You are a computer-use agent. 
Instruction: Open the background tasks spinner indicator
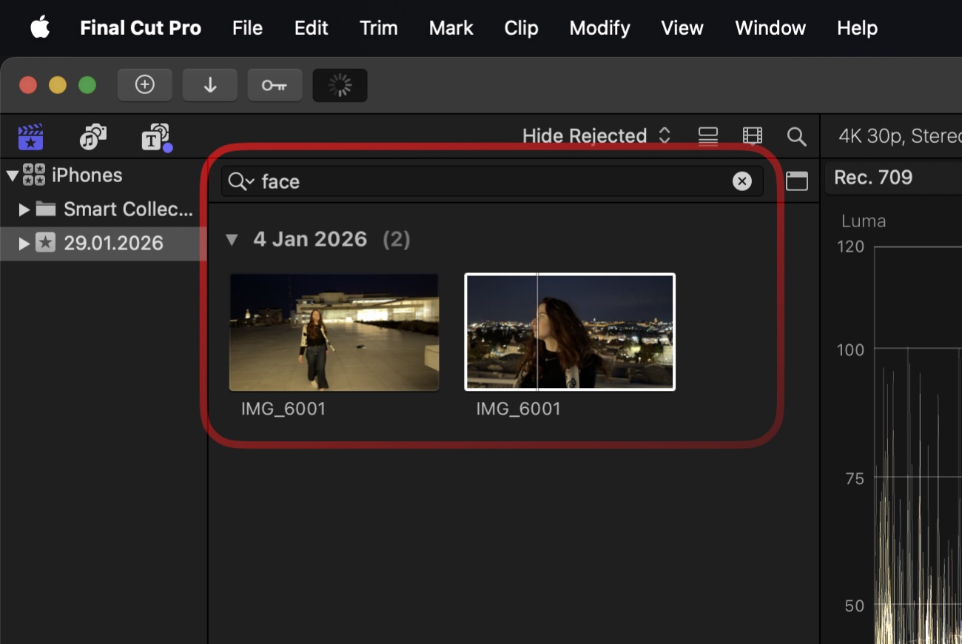pyautogui.click(x=340, y=85)
